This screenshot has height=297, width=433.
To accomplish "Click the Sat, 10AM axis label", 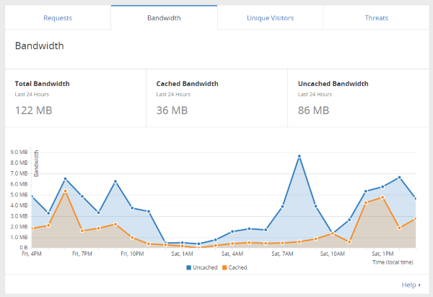I will [333, 254].
